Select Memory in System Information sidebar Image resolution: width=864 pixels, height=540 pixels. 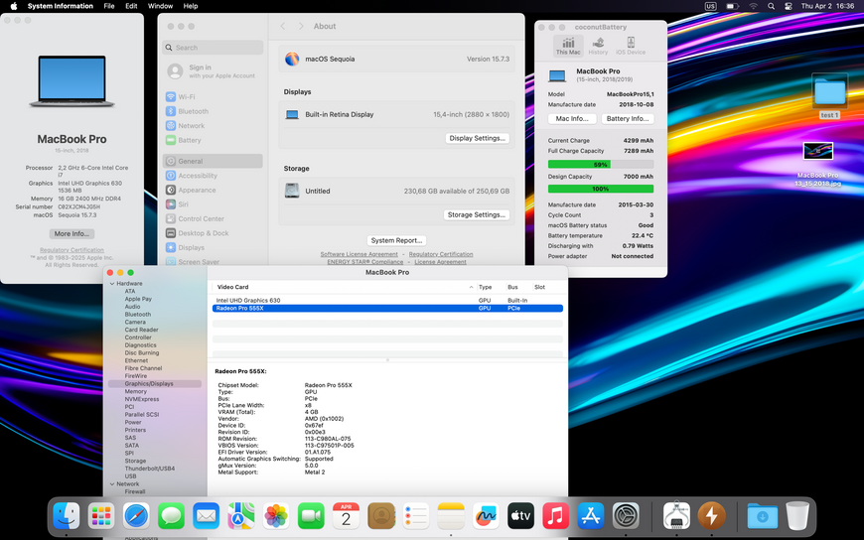click(x=135, y=391)
